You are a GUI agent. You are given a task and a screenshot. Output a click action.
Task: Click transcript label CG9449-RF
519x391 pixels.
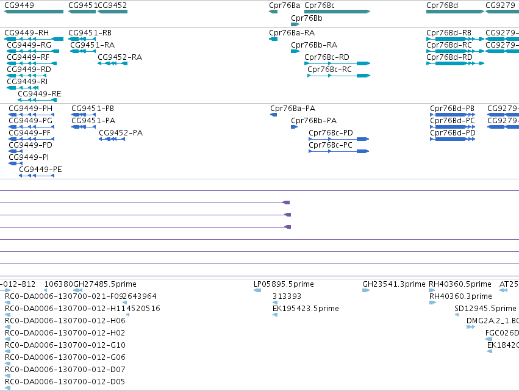click(x=28, y=57)
